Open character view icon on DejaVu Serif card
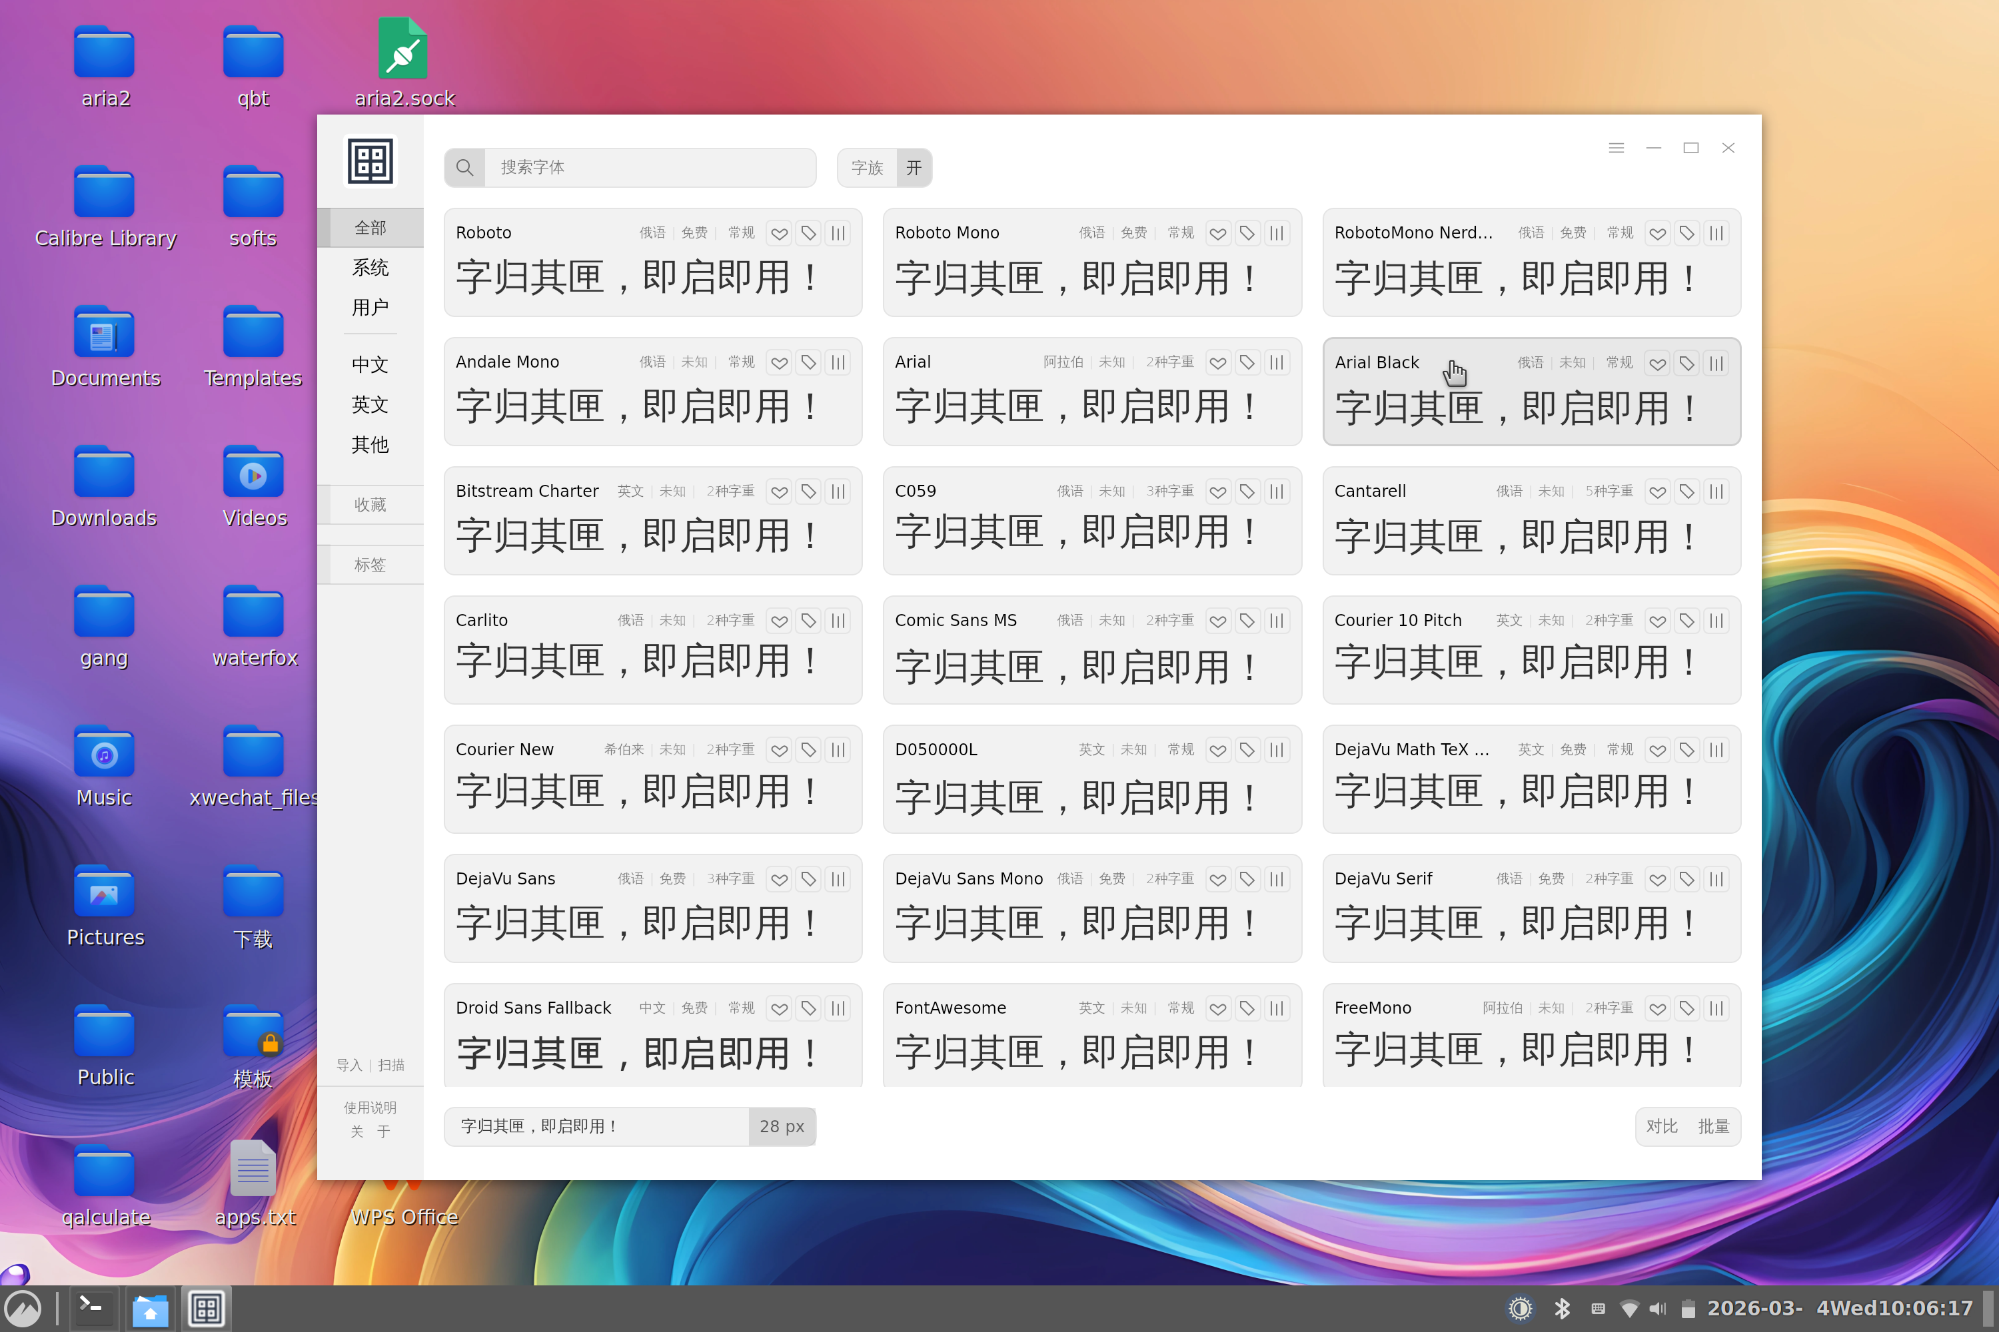The image size is (1999, 1332). [x=1716, y=879]
